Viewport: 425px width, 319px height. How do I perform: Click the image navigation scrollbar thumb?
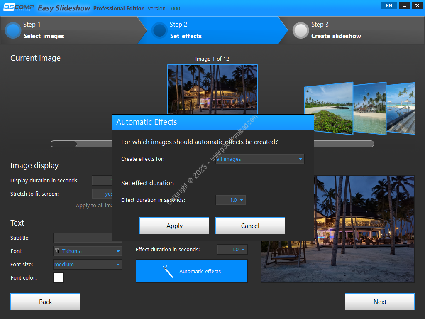coord(64,144)
